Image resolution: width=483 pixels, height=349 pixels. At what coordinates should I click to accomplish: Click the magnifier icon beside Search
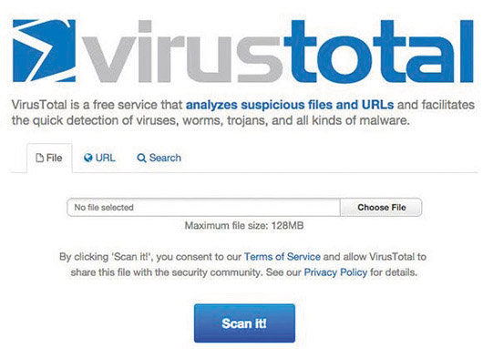141,158
